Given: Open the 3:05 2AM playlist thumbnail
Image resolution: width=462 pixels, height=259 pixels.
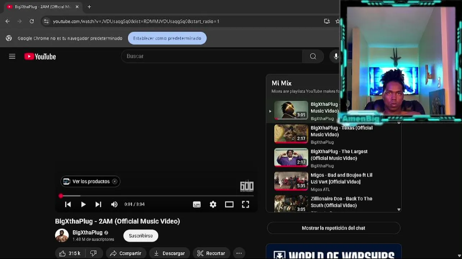Looking at the screenshot, I should (x=291, y=110).
